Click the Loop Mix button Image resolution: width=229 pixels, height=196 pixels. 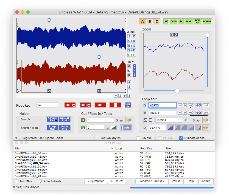tap(52, 128)
